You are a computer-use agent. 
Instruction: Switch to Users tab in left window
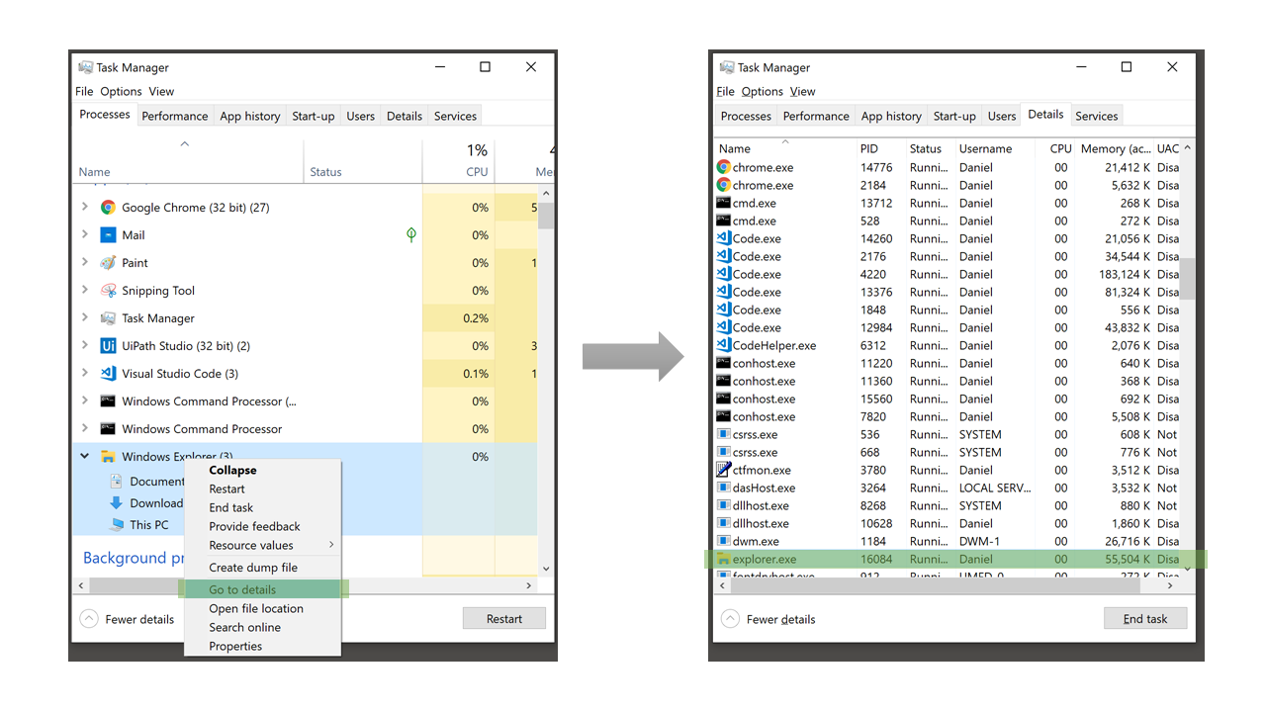[x=360, y=116]
